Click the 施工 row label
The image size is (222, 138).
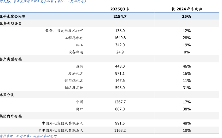tap(80, 45)
